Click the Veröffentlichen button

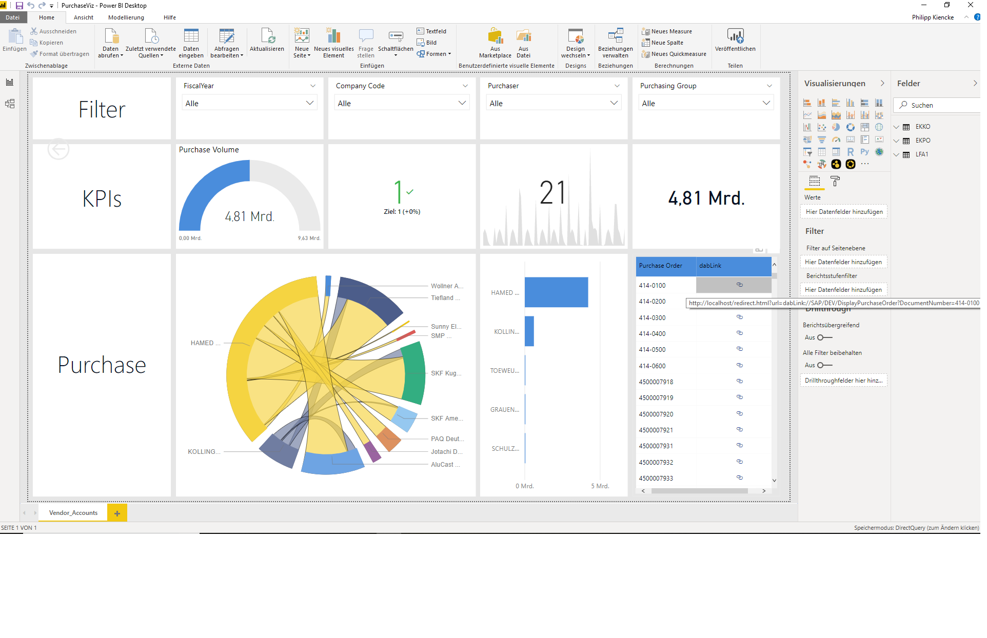pyautogui.click(x=735, y=42)
